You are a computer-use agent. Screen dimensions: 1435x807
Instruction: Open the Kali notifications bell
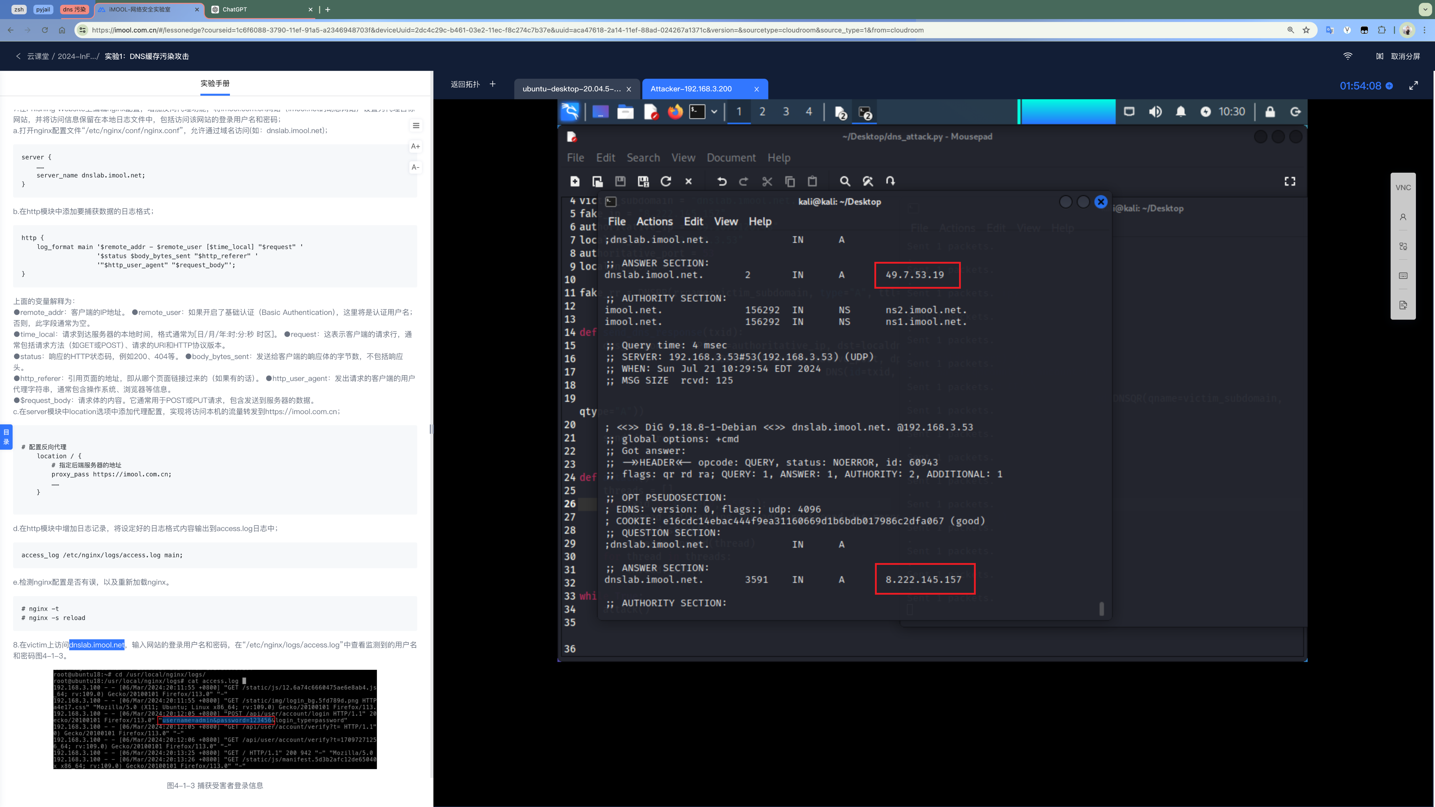tap(1180, 112)
